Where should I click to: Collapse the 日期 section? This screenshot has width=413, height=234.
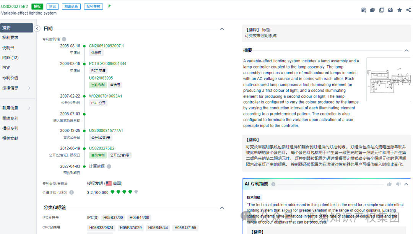(x=222, y=28)
